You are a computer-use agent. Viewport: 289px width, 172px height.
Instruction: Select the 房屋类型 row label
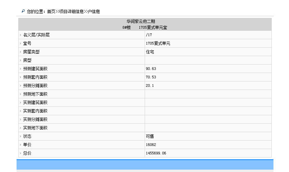point(31,52)
